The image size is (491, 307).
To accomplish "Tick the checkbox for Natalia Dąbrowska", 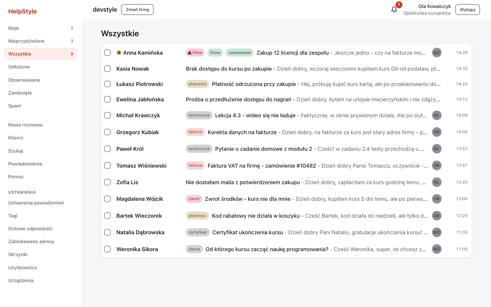I will 107,232.
